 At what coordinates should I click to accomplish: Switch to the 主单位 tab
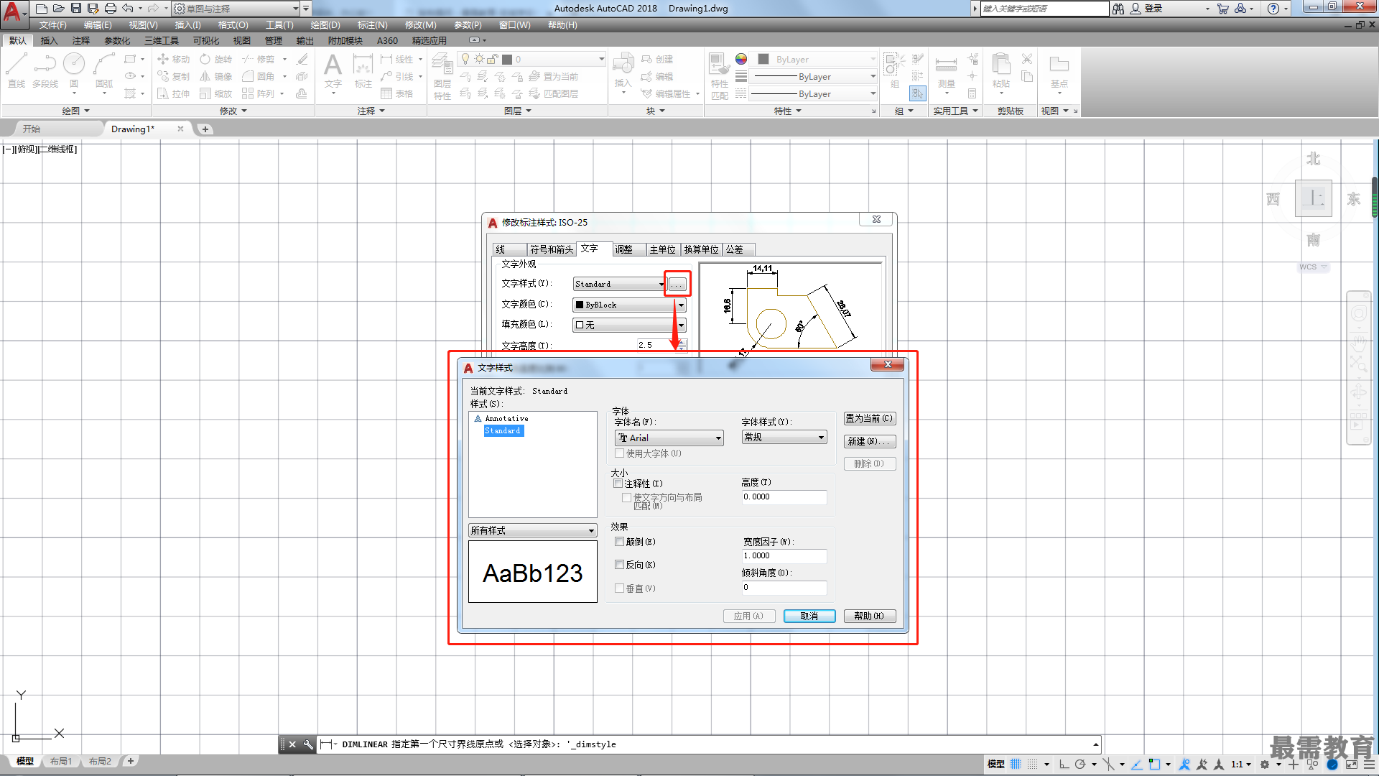662,249
